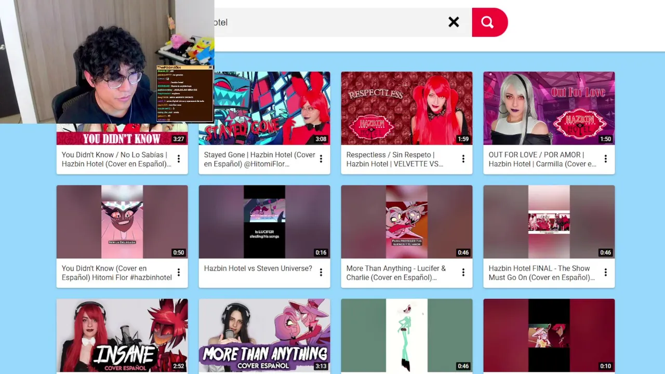Click title 'Hazbin Hotel FINAL - The Show Must Go On'
Screen dimensions: 665x374
click(542, 273)
